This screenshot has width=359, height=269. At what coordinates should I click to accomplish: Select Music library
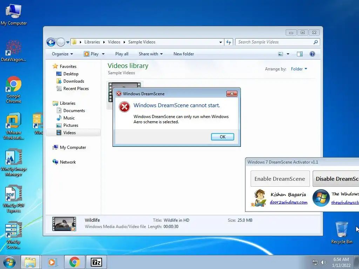pos(69,118)
